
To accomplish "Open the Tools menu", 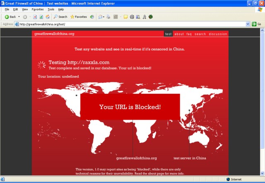I will click(51, 9).
